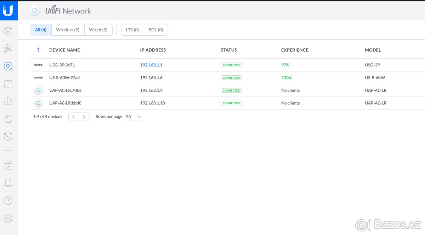Sort by the Device Name column header
This screenshot has height=235, width=425.
[64, 50]
